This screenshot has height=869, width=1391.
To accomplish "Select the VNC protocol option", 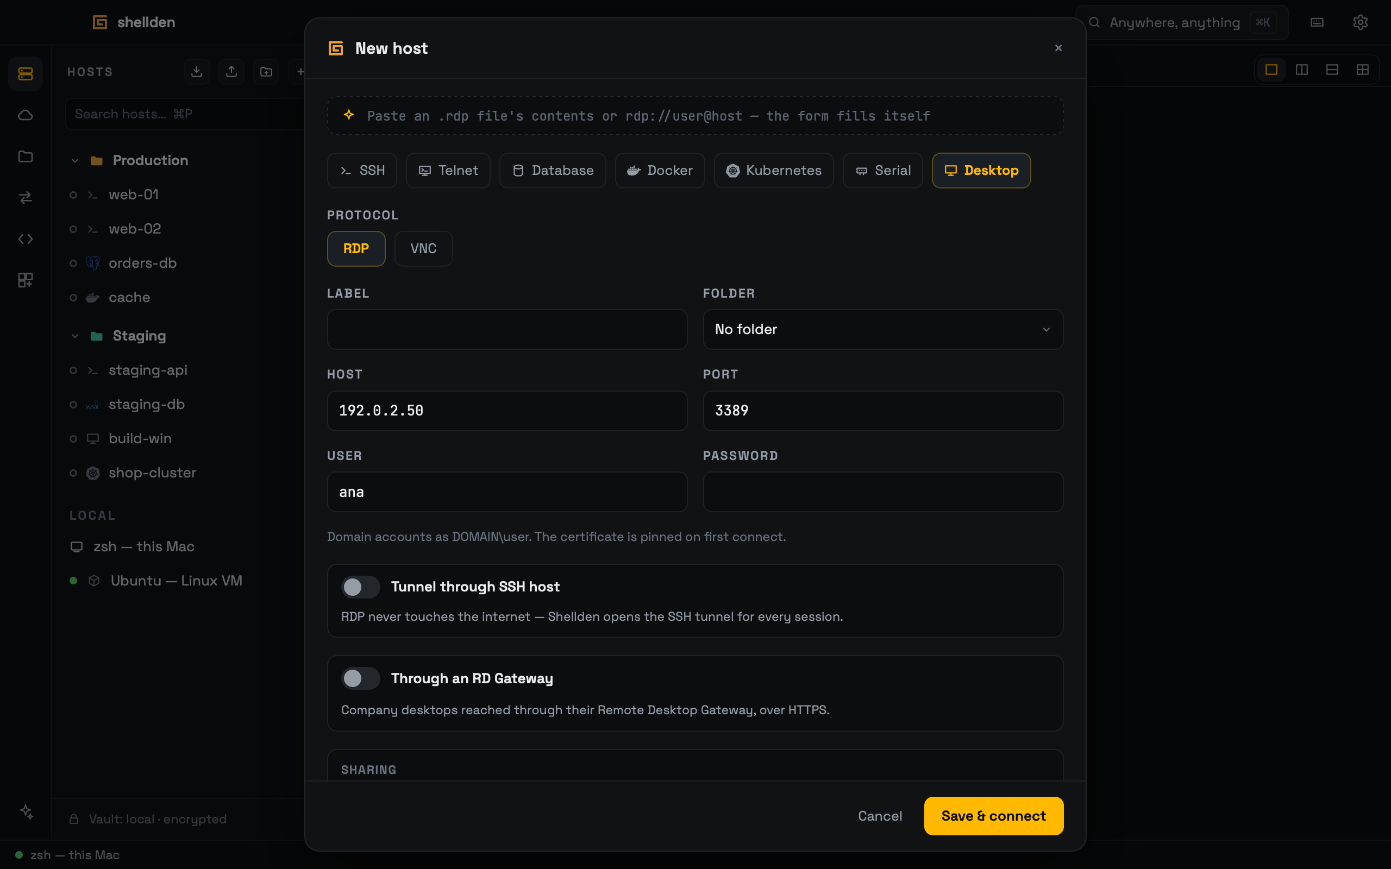I will [x=424, y=248].
